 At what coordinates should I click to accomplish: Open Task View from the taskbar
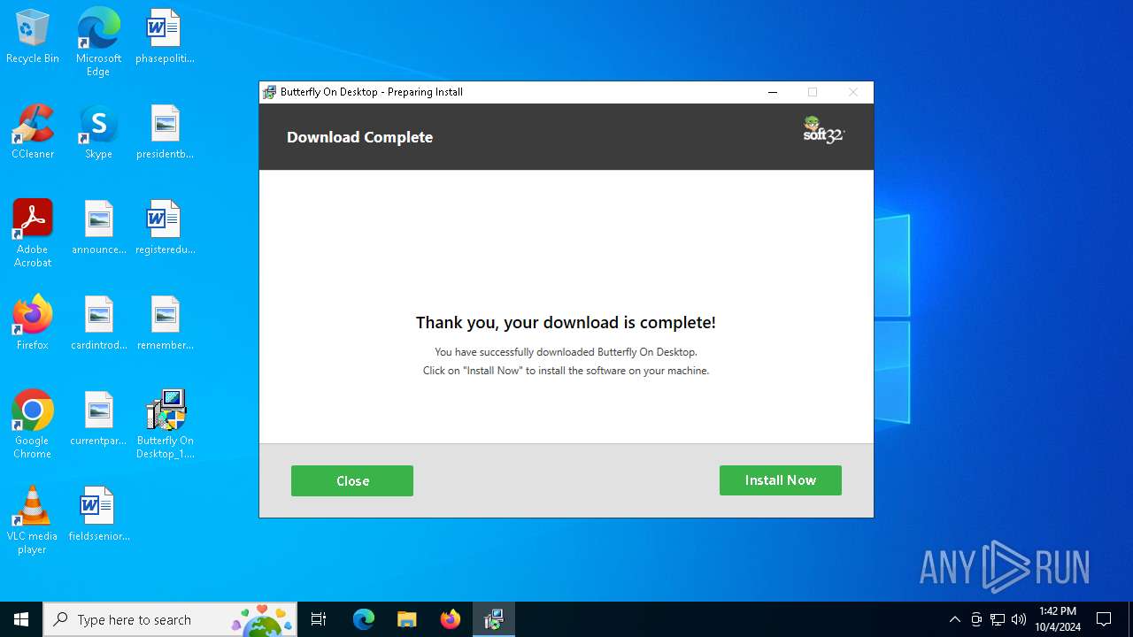(319, 619)
